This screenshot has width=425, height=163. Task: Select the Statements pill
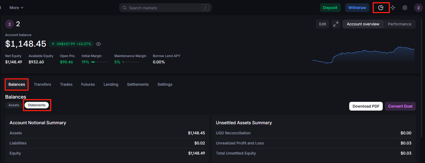click(x=37, y=105)
